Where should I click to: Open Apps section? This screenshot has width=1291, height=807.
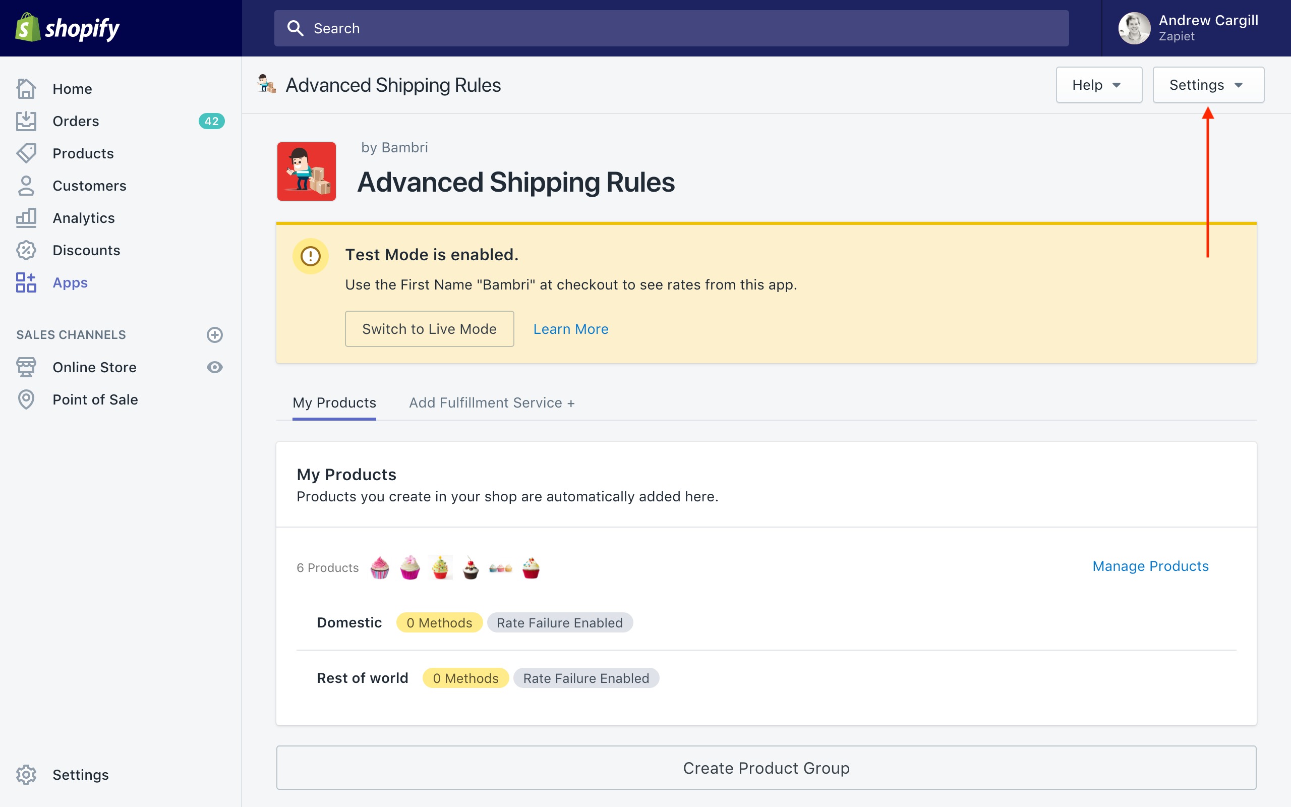70,282
